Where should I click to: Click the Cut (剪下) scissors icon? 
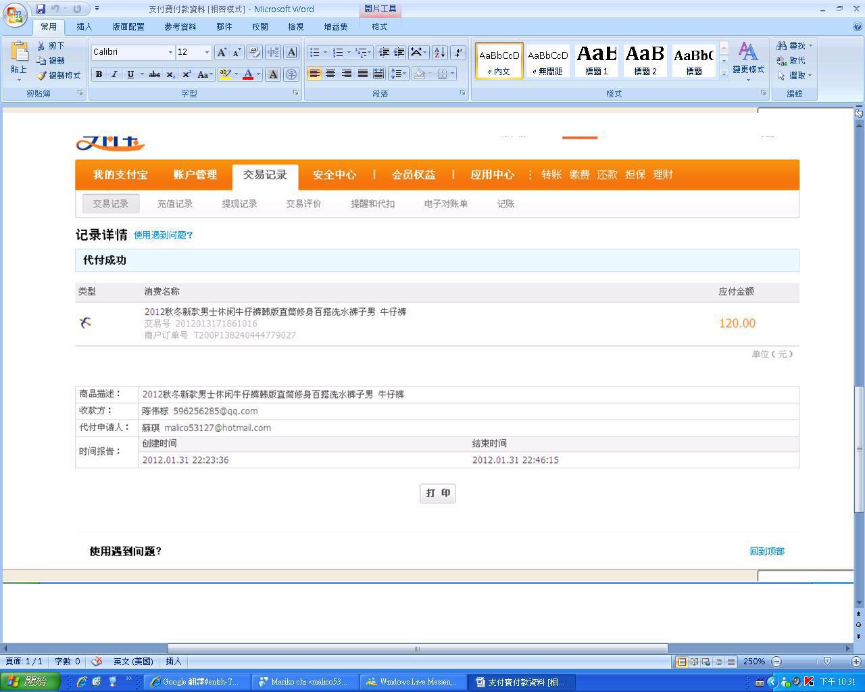point(42,46)
